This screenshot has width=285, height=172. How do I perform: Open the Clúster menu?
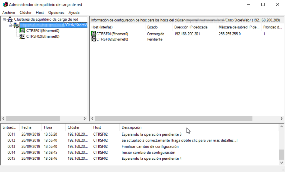pos(25,13)
